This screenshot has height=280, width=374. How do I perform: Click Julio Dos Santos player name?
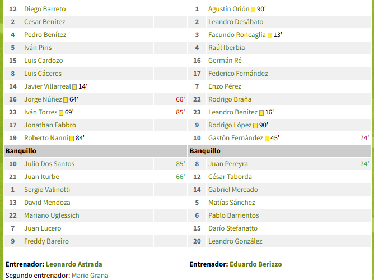(x=49, y=164)
